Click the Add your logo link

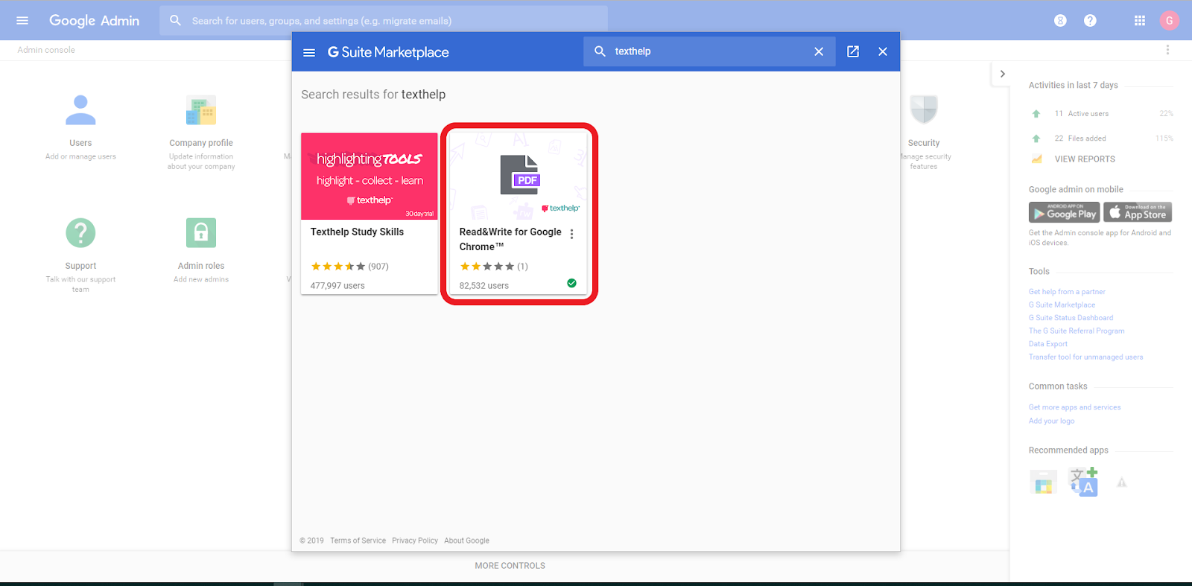click(1051, 421)
